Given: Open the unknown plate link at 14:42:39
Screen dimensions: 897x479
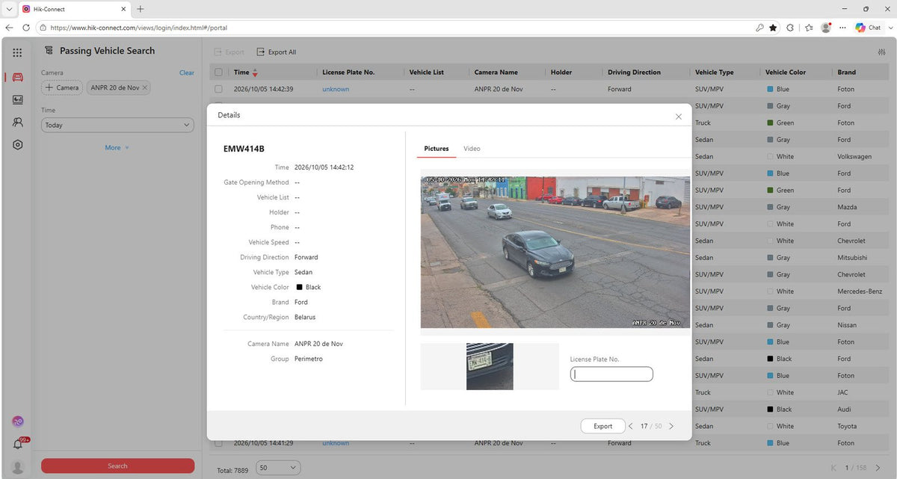Looking at the screenshot, I should [336, 89].
